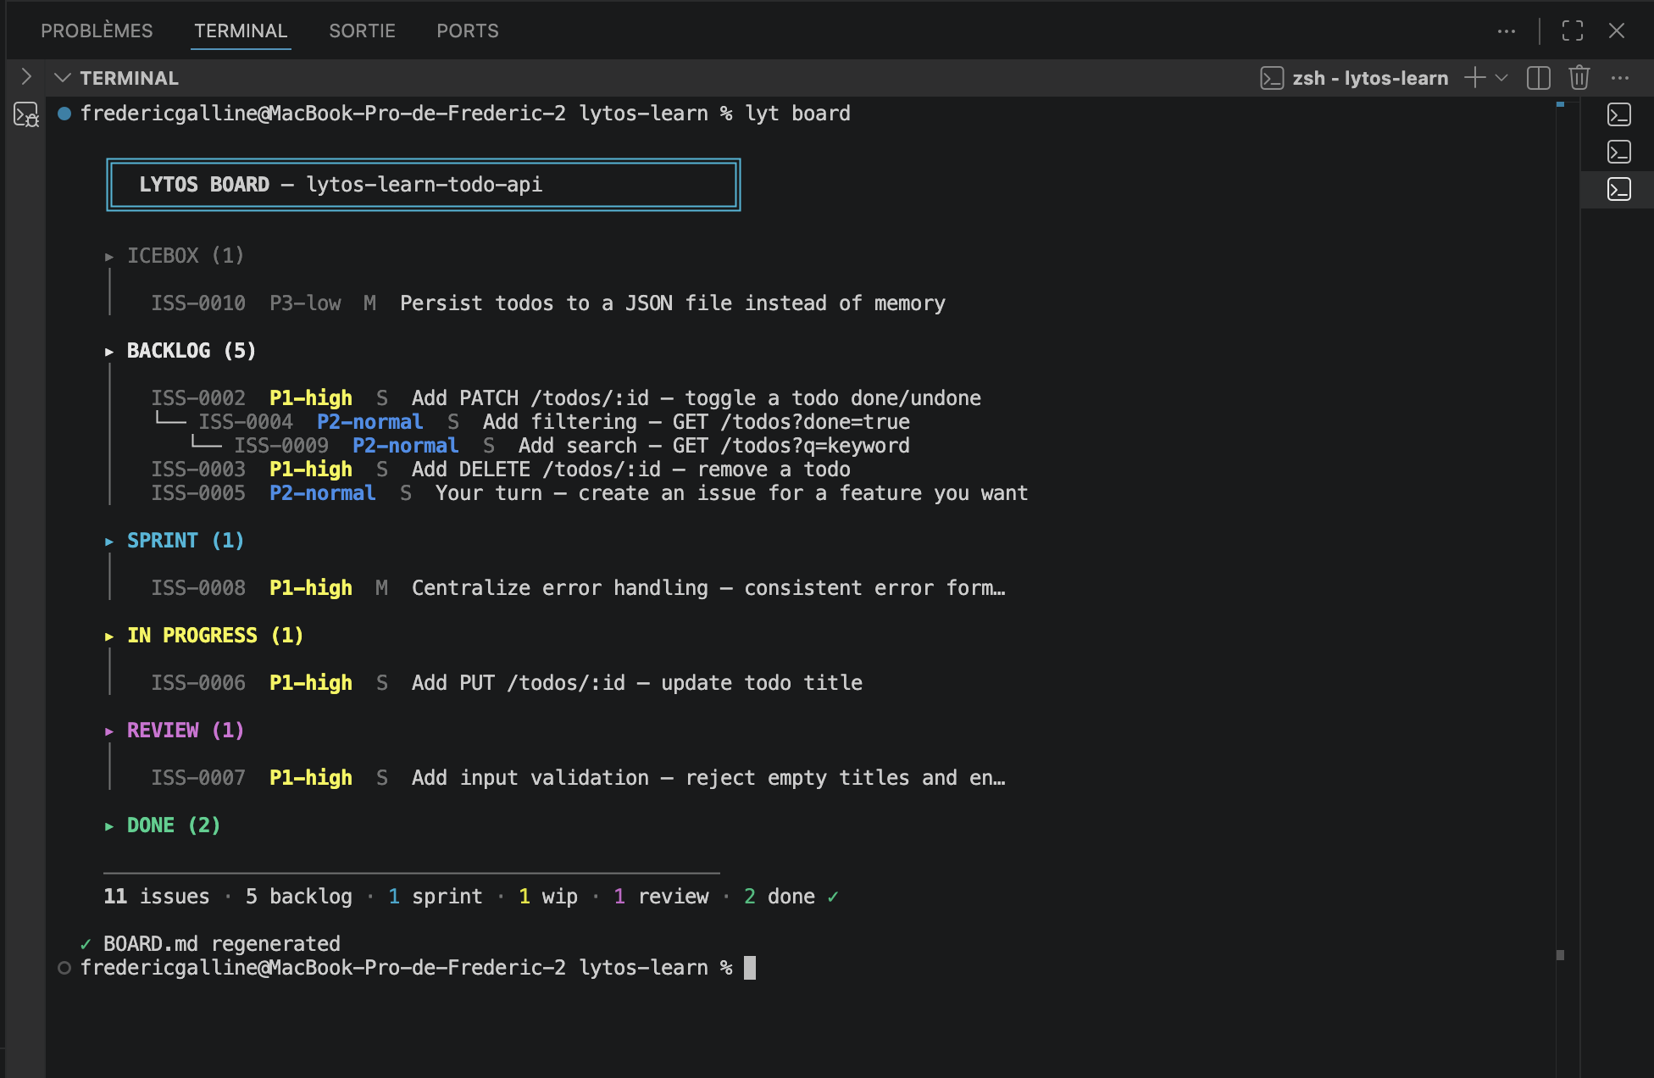1654x1078 pixels.
Task: Switch to the PROBLÈMES tab
Action: tap(97, 31)
